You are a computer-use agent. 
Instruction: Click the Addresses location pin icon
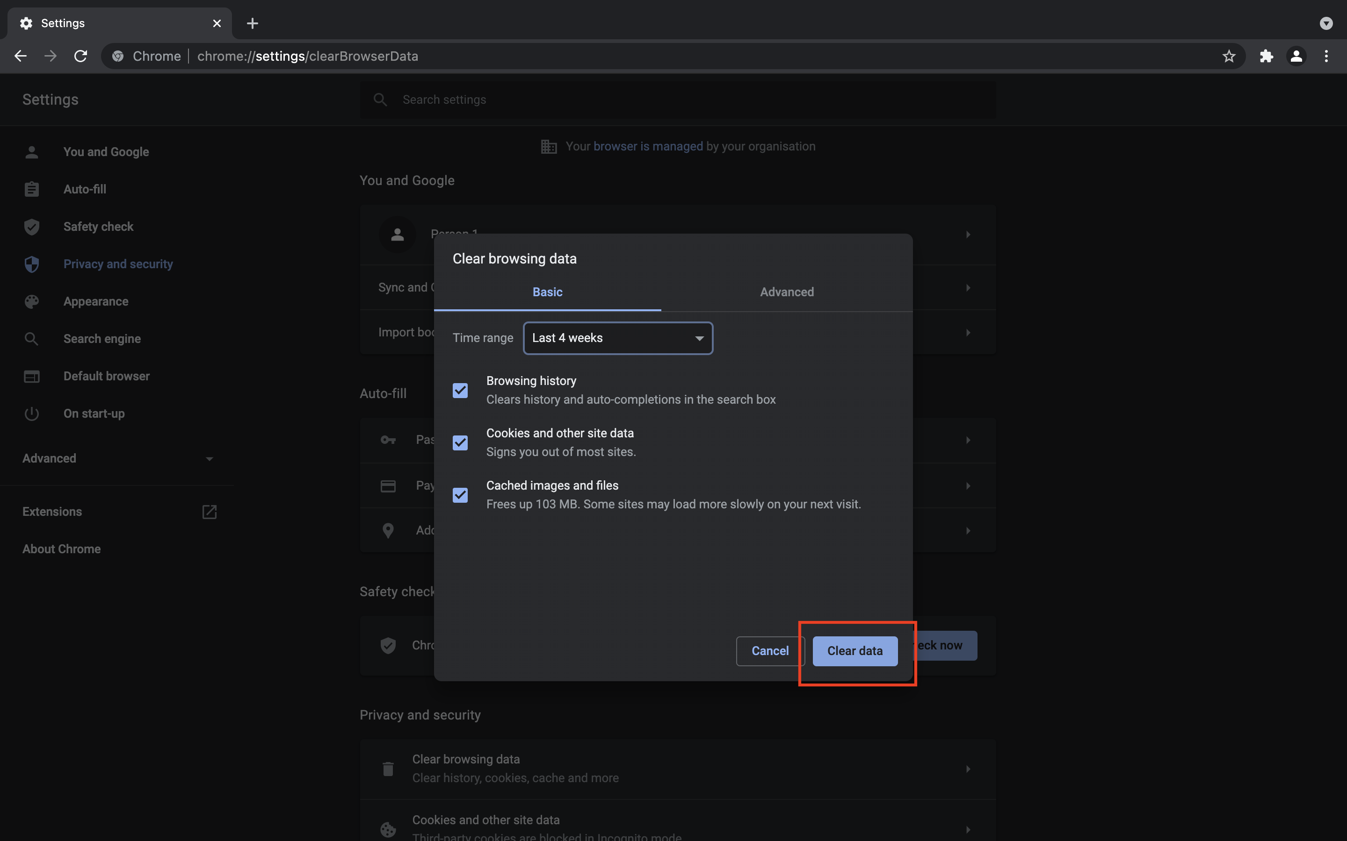[388, 531]
